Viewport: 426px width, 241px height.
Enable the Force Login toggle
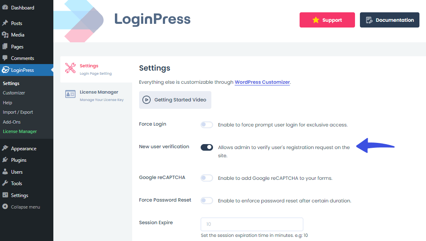click(207, 125)
